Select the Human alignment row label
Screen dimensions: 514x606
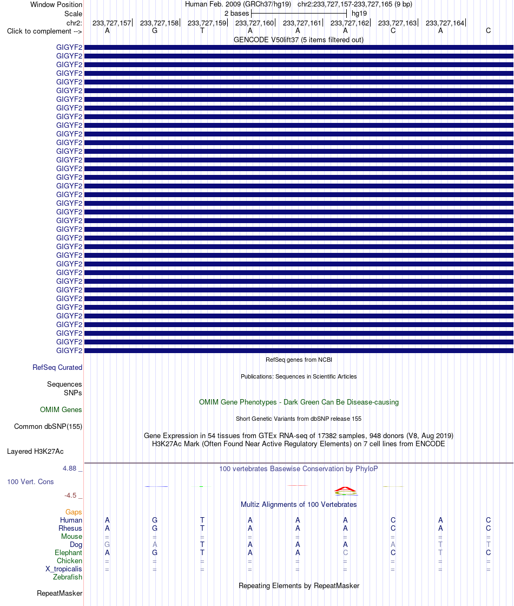pyautogui.click(x=71, y=520)
